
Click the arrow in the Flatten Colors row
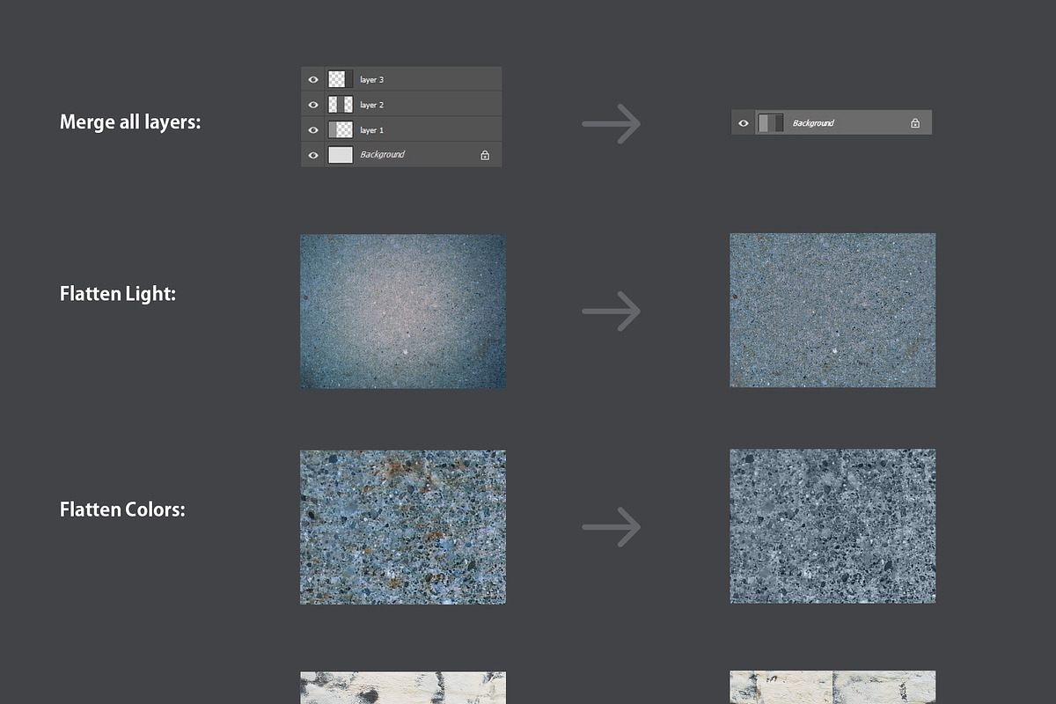pyautogui.click(x=612, y=527)
